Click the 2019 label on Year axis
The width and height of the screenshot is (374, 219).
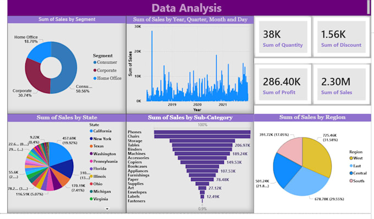click(172, 105)
